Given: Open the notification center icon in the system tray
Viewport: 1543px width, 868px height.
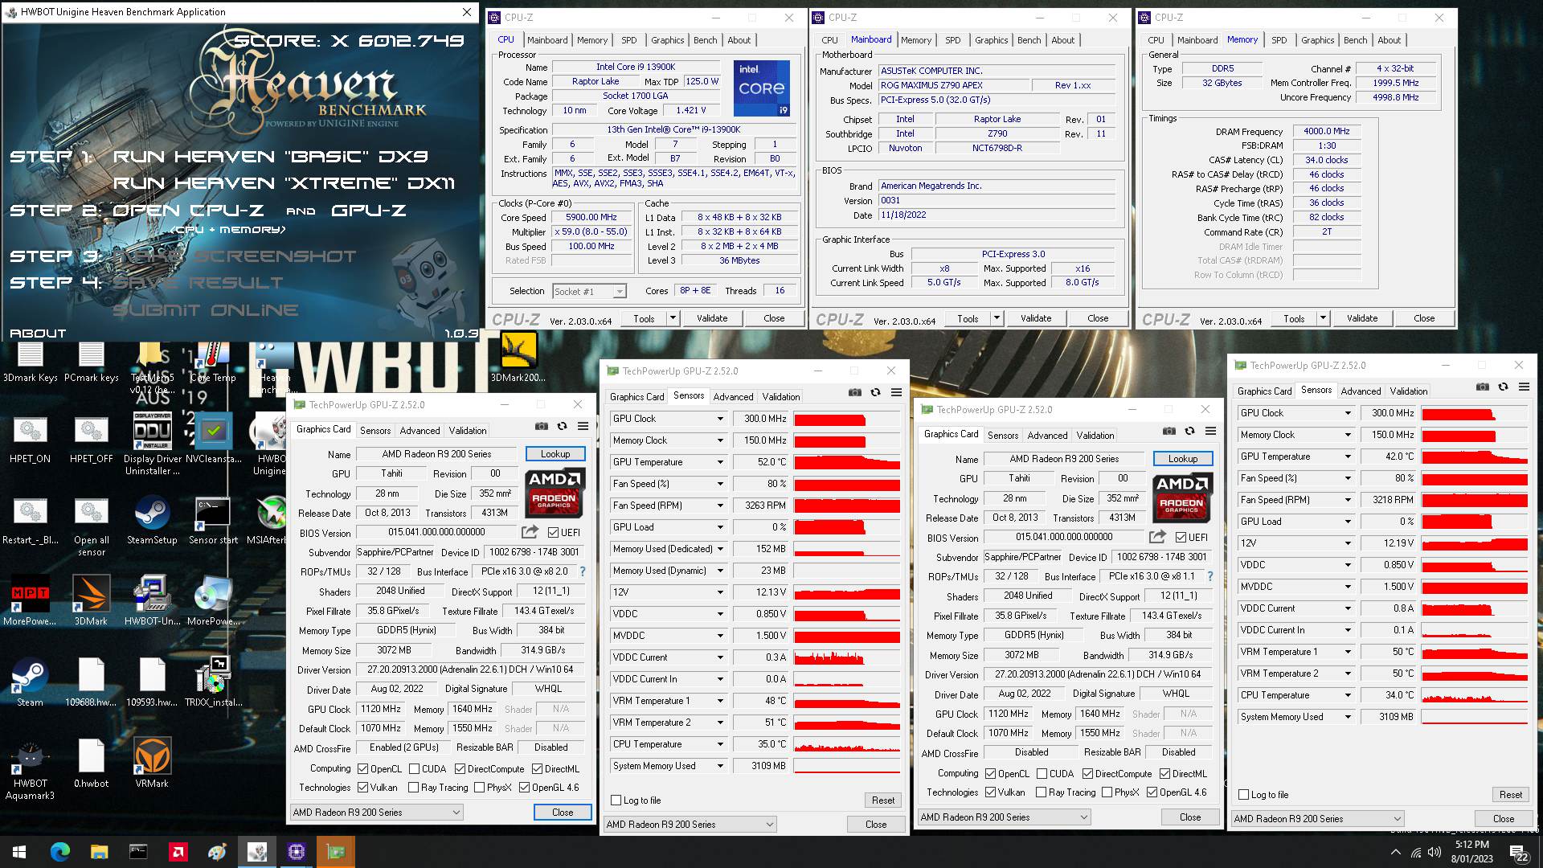Looking at the screenshot, I should pos(1519,853).
